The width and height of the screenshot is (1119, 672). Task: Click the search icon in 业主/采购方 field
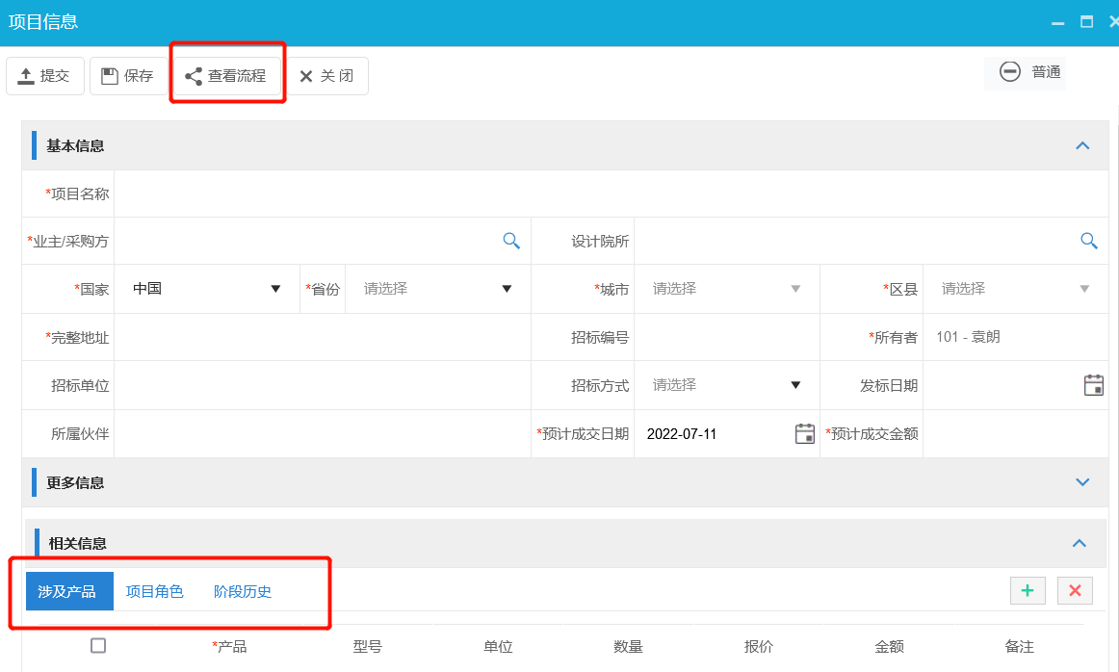pyautogui.click(x=511, y=241)
